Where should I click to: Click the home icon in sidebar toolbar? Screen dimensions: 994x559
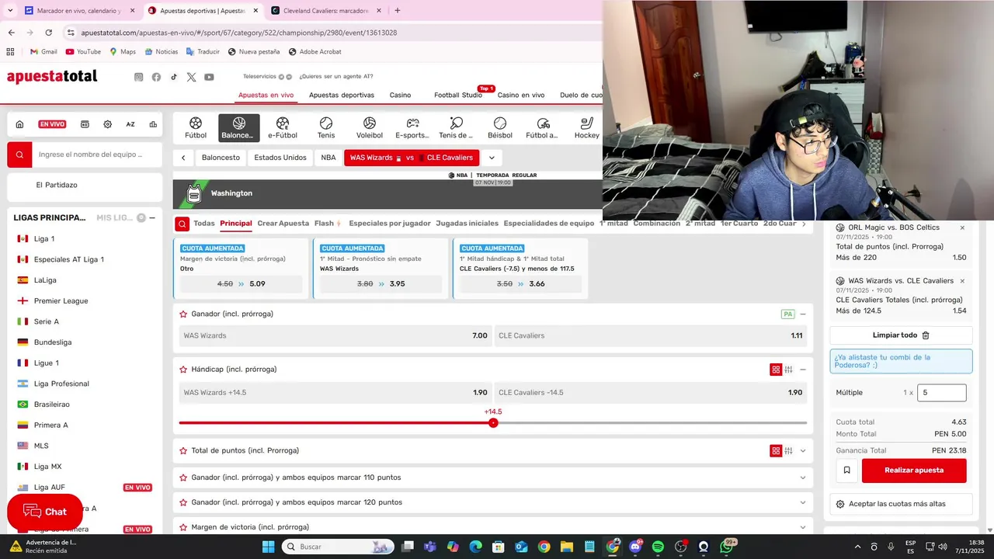click(19, 124)
